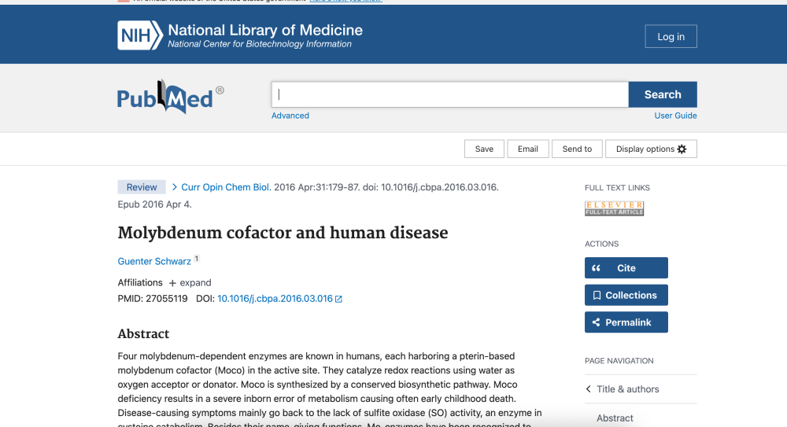Click the NIH logo

coord(140,35)
